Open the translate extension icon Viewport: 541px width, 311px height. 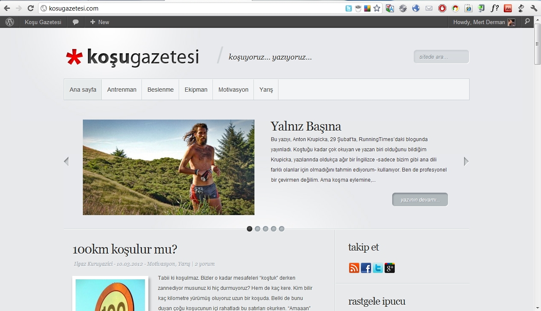coord(390,8)
